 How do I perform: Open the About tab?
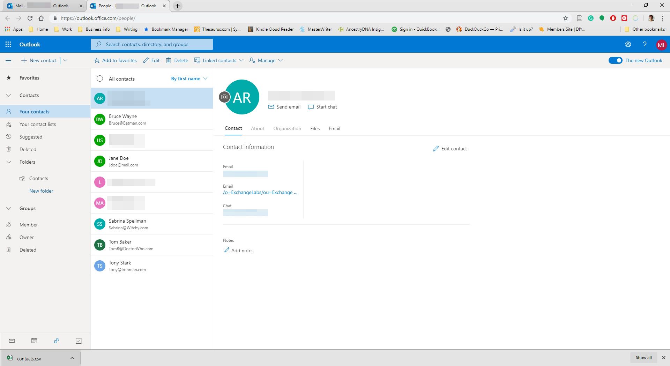point(258,128)
